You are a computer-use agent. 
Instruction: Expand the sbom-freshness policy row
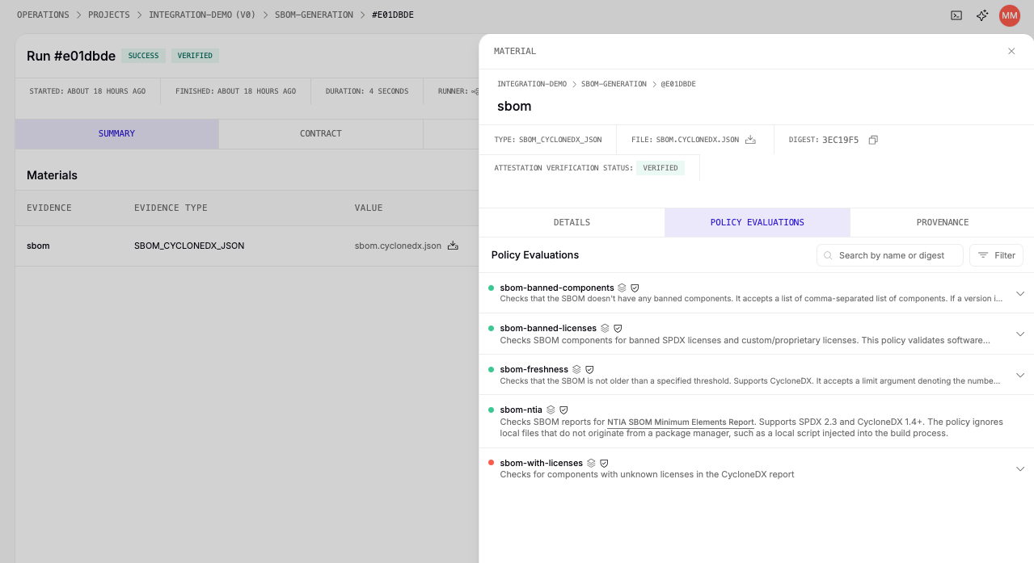pos(1020,375)
